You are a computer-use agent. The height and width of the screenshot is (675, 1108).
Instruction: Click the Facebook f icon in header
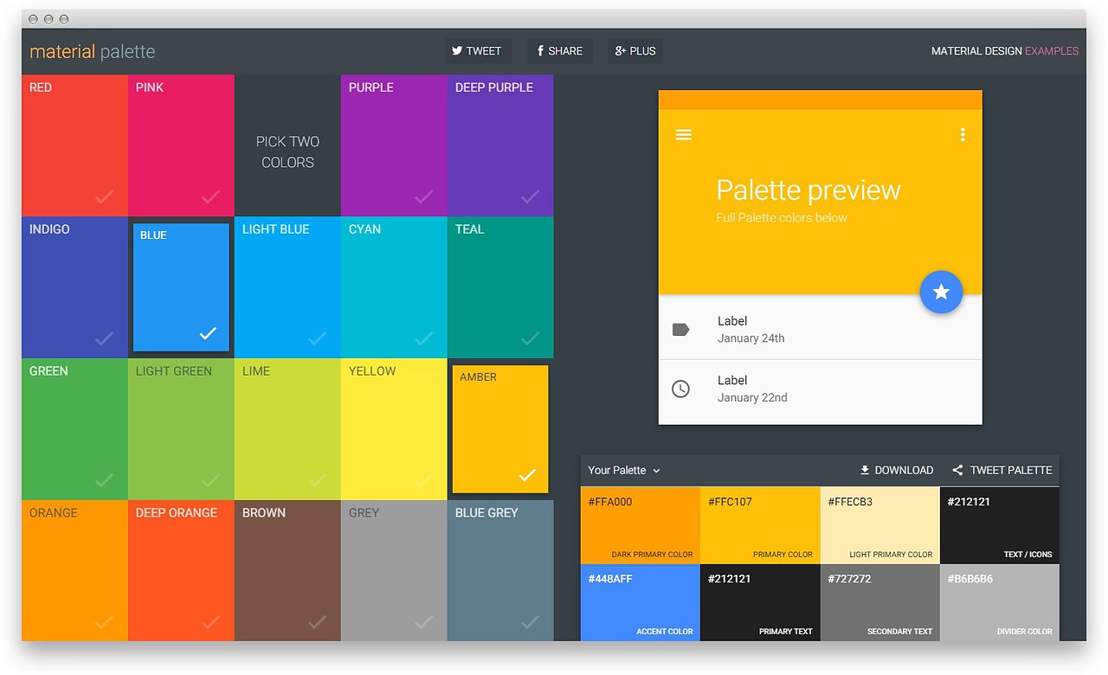click(x=540, y=51)
